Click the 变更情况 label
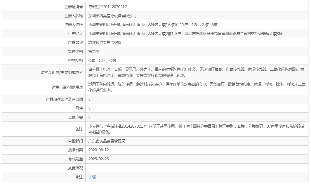The height and width of the screenshot is (184, 311). pos(75,168)
